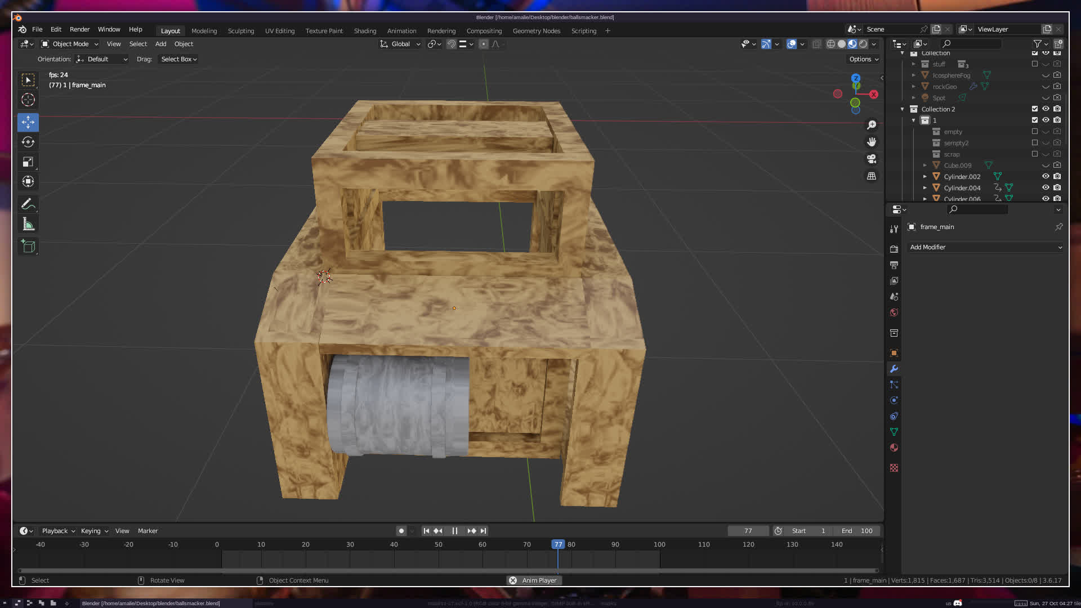
Task: Select the 3D Cursor tool
Action: 28,100
